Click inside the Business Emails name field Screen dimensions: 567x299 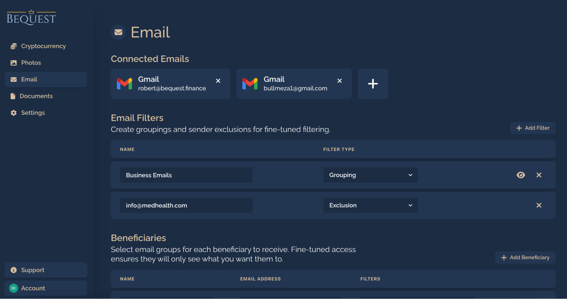click(186, 175)
